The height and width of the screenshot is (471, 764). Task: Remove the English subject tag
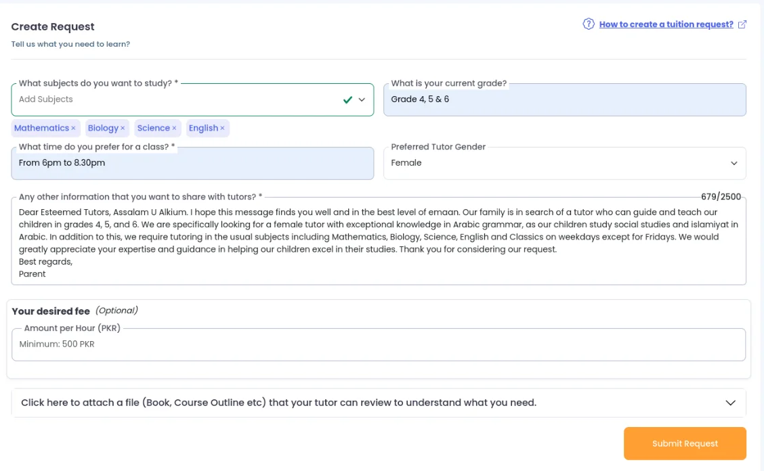tap(222, 129)
